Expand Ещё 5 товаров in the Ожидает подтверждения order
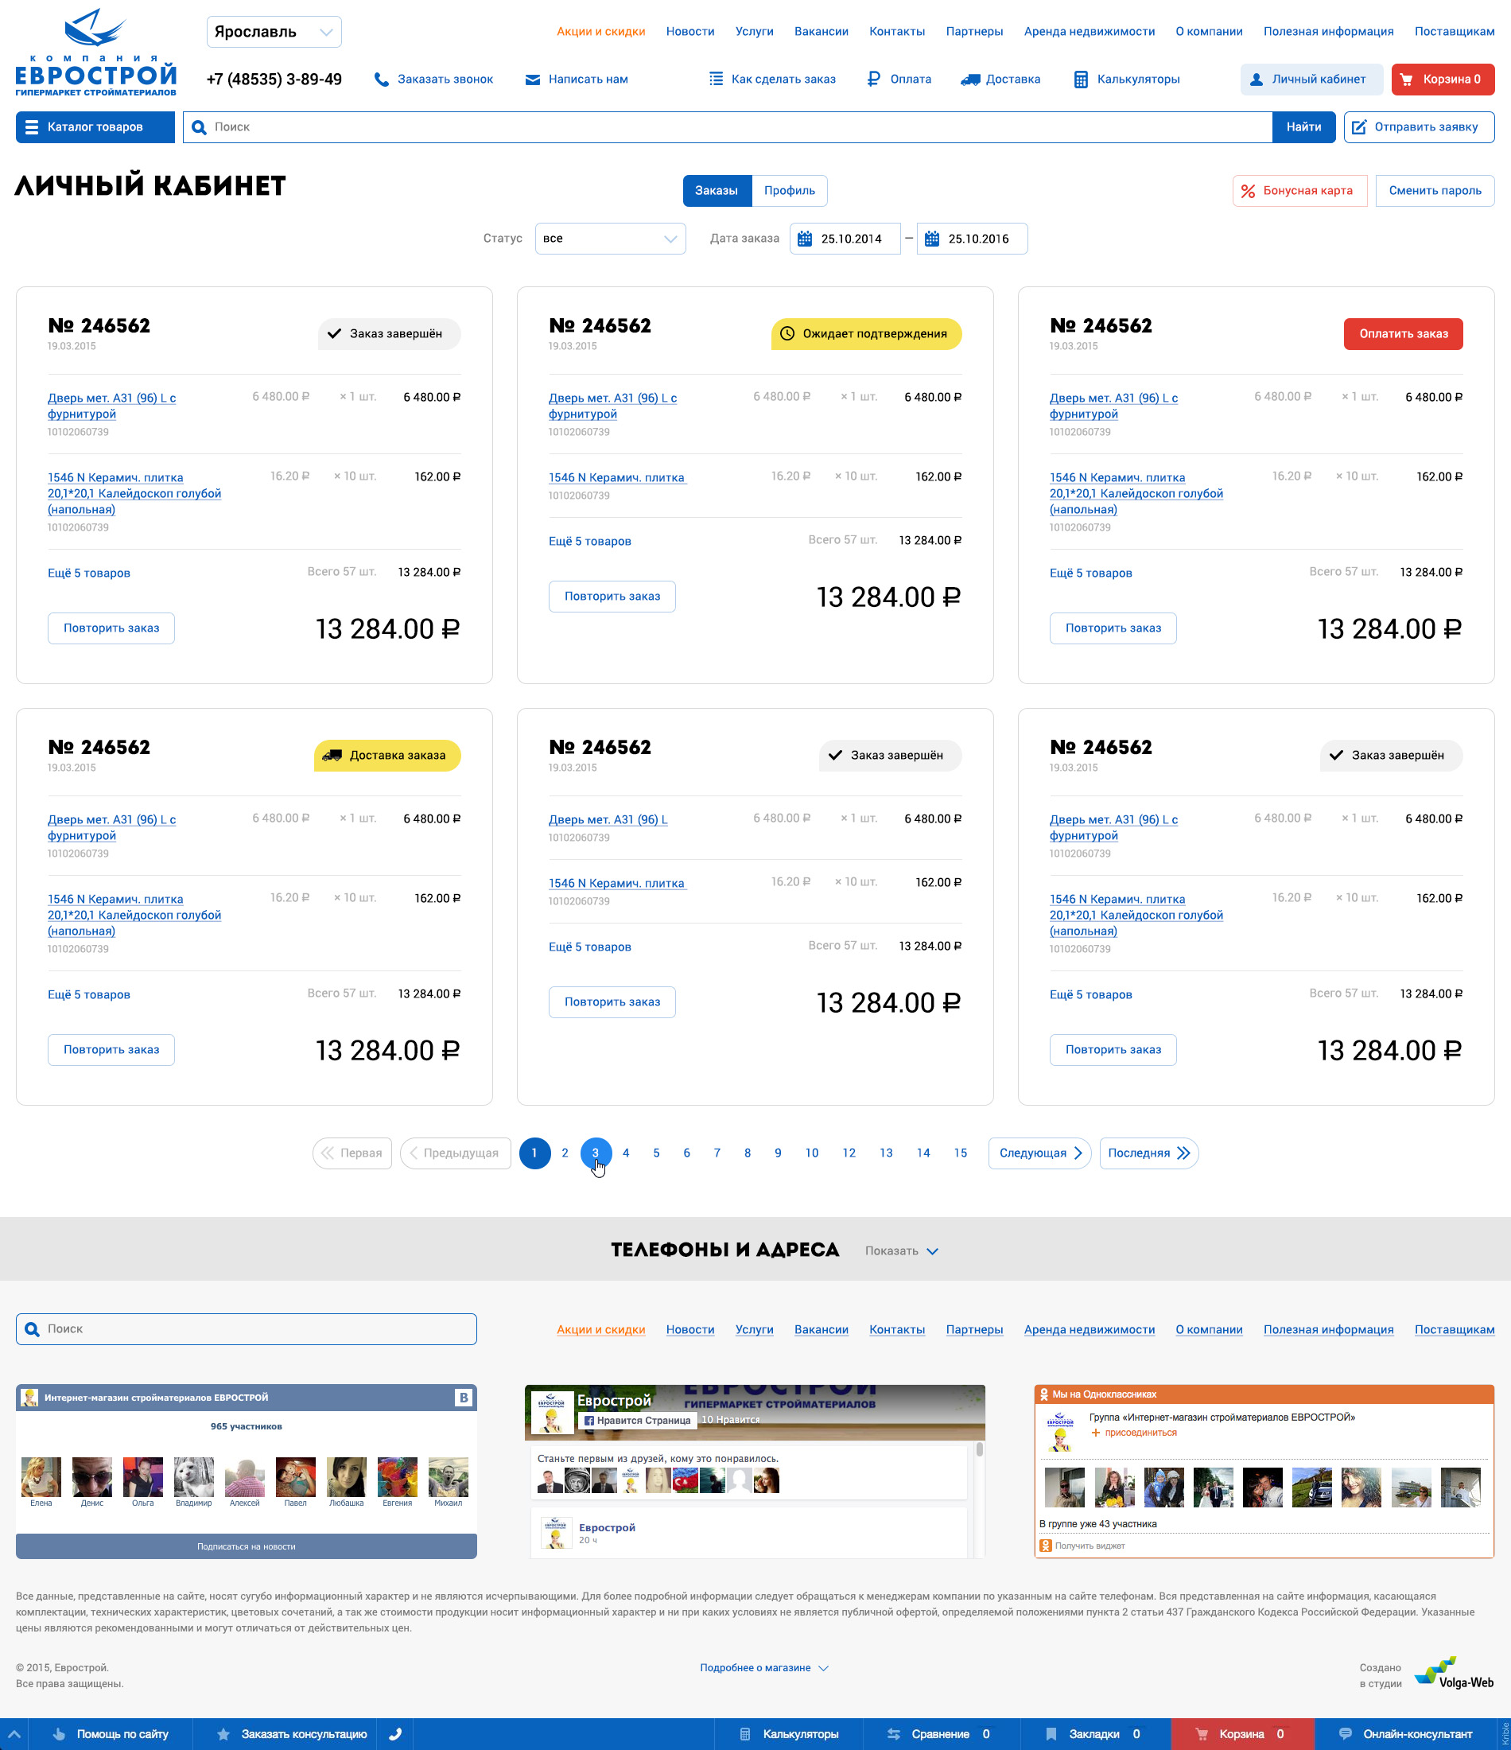 click(x=589, y=542)
